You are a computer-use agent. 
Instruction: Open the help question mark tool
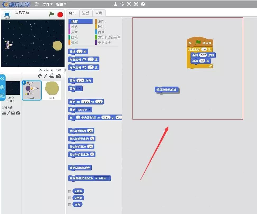click(143, 4)
